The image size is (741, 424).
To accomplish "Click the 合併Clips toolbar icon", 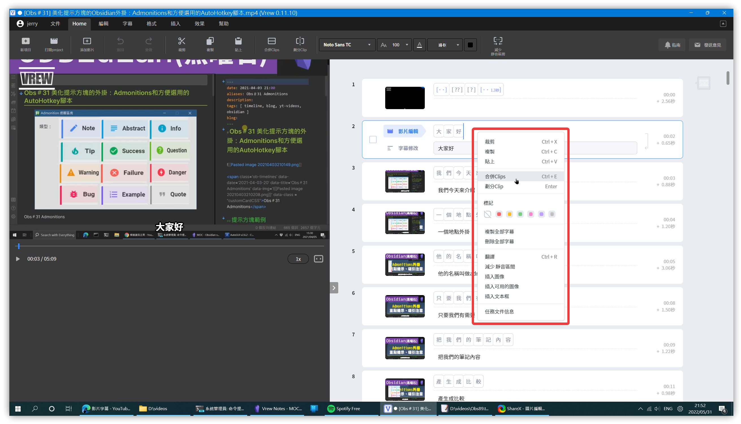I will click(272, 41).
